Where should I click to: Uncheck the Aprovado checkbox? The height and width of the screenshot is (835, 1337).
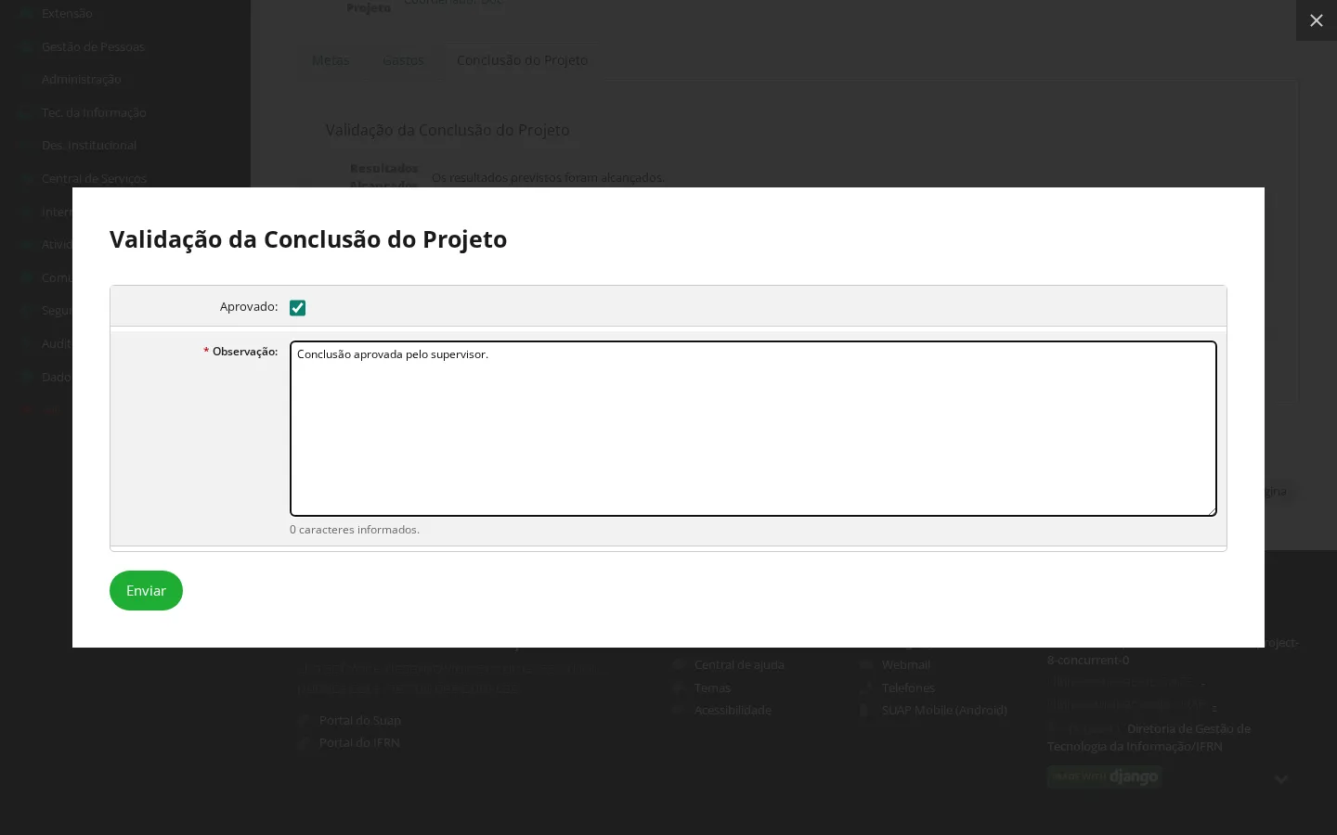(x=297, y=308)
